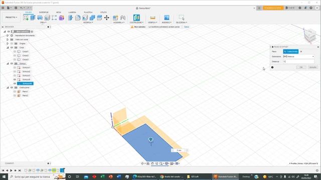Toggle visibility of Corpo1

click(15, 51)
